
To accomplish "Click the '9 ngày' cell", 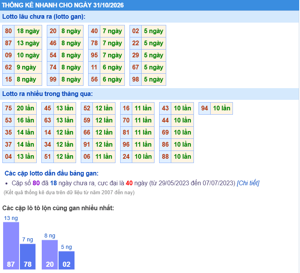I will point(28,67).
